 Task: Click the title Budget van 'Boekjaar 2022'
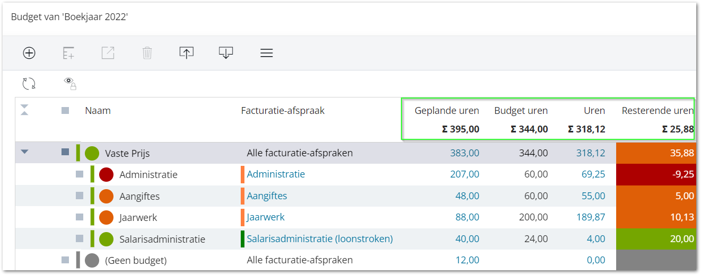(69, 17)
